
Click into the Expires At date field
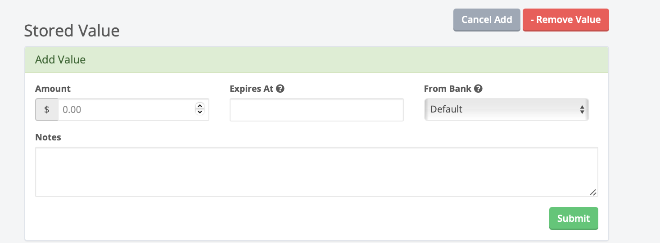(316, 110)
